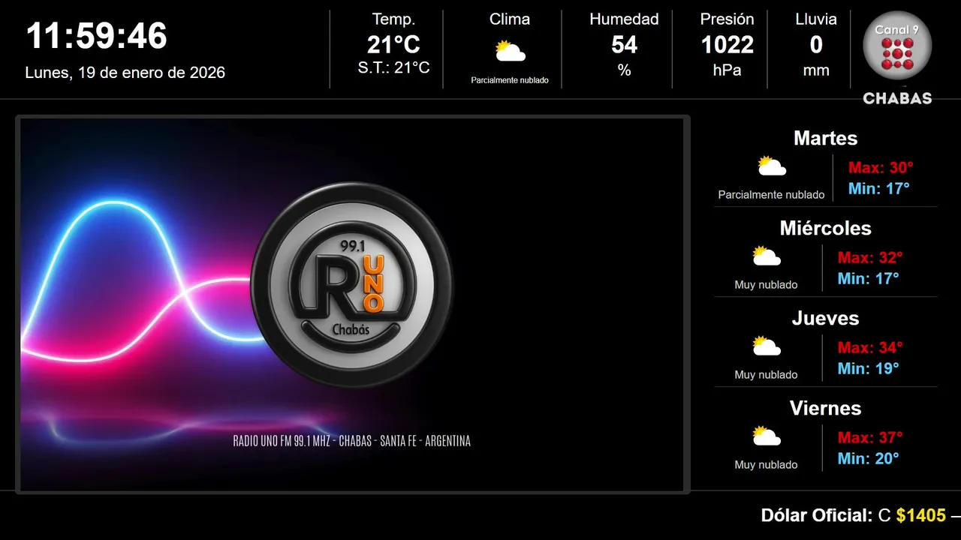Image resolution: width=961 pixels, height=540 pixels.
Task: Click the S.T.: 21°C feels-like reading
Action: 393,67
